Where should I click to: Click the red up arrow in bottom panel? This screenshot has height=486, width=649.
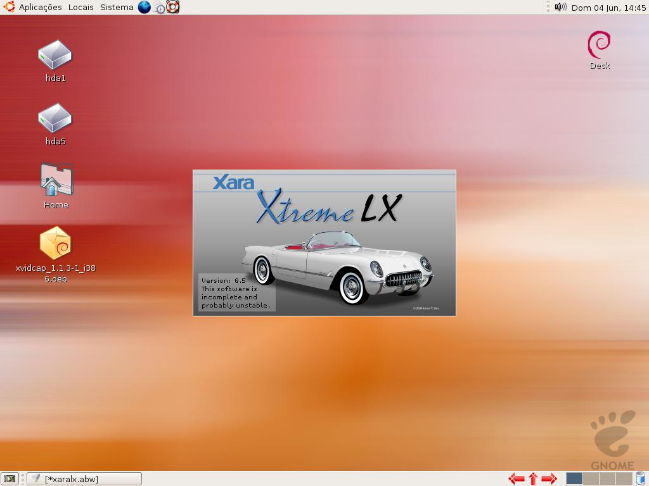pyautogui.click(x=533, y=479)
